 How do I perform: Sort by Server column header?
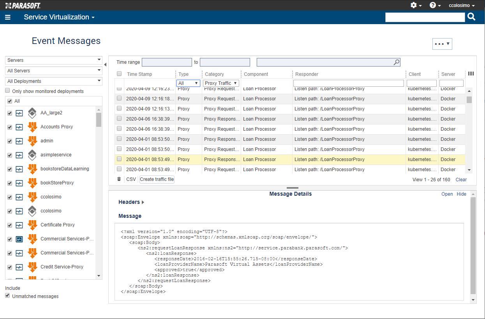coord(448,74)
